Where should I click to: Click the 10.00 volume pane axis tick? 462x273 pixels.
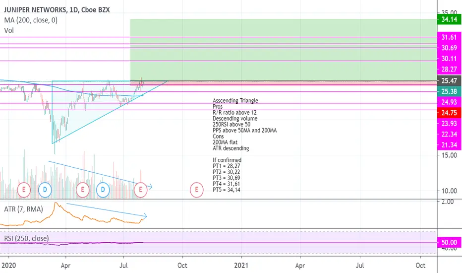pos(449,191)
